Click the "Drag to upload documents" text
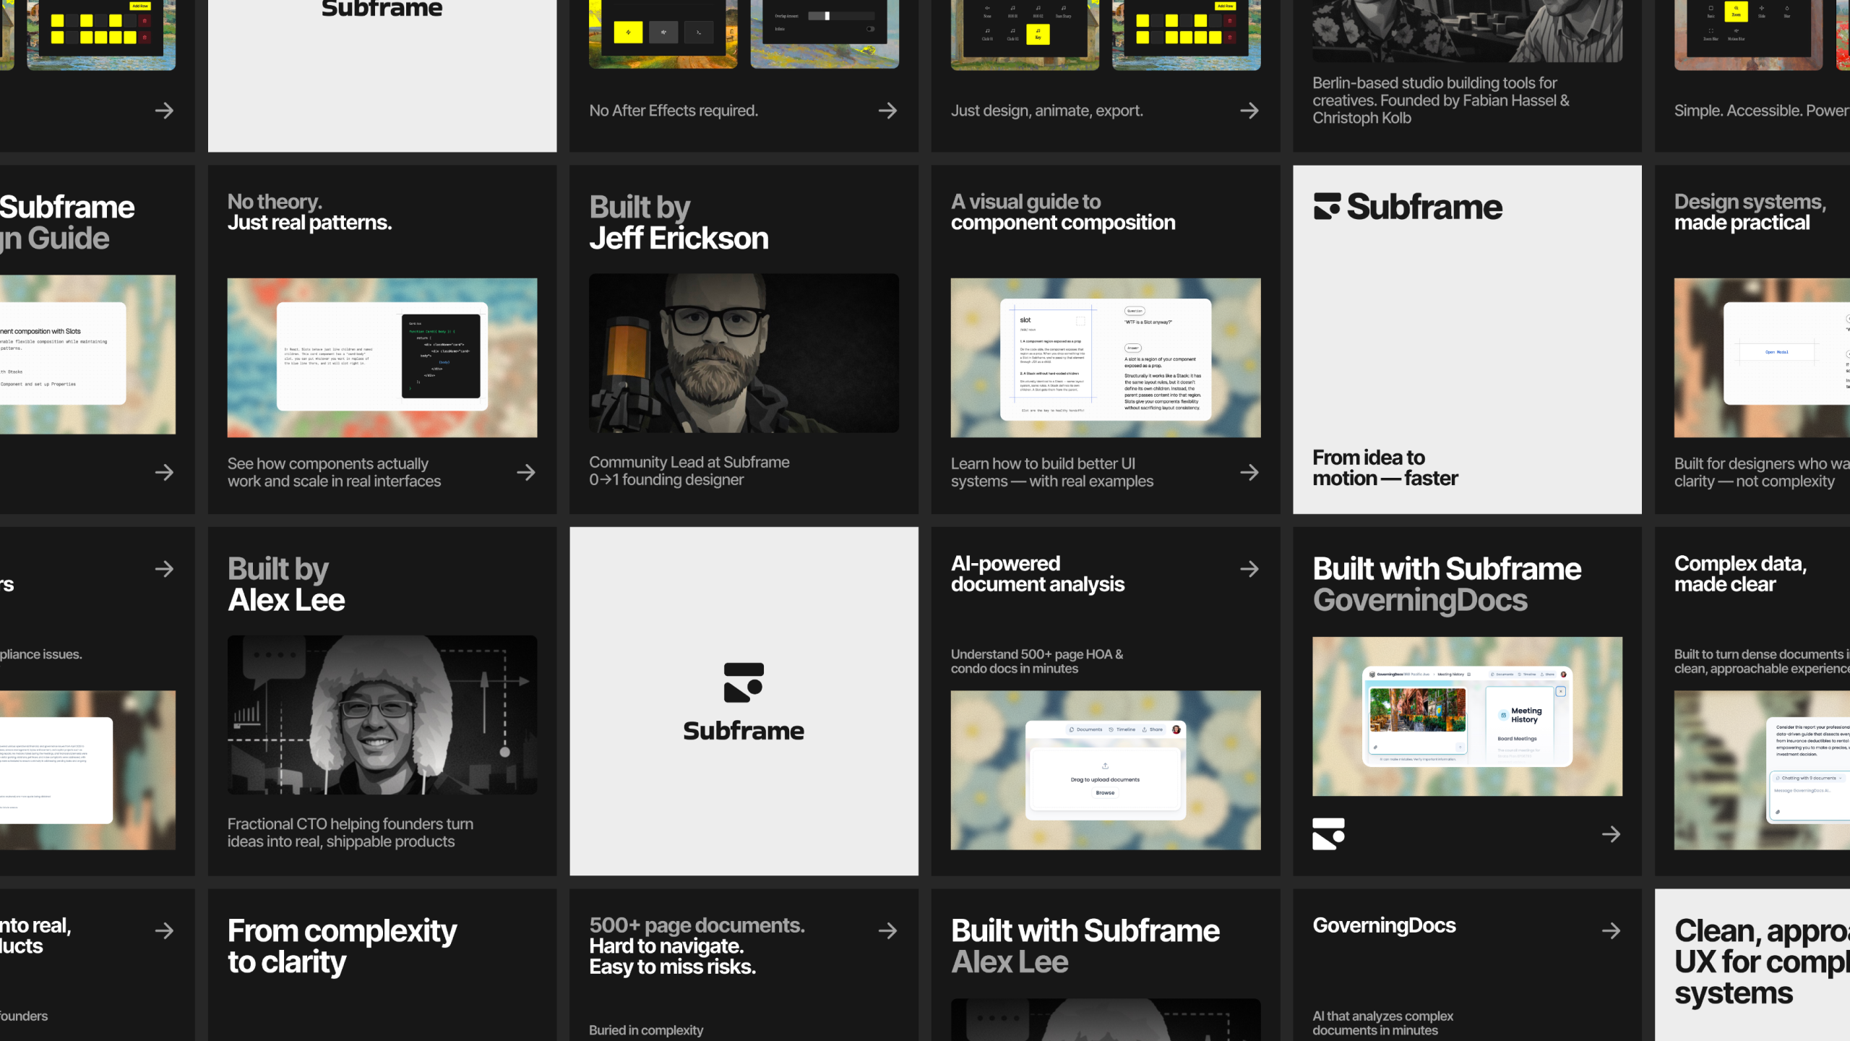Image resolution: width=1850 pixels, height=1041 pixels. tap(1105, 779)
